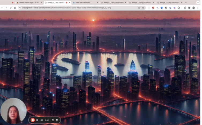Expand the tab search dropdown
This screenshot has height=125, width=202.
[x=198, y=2]
